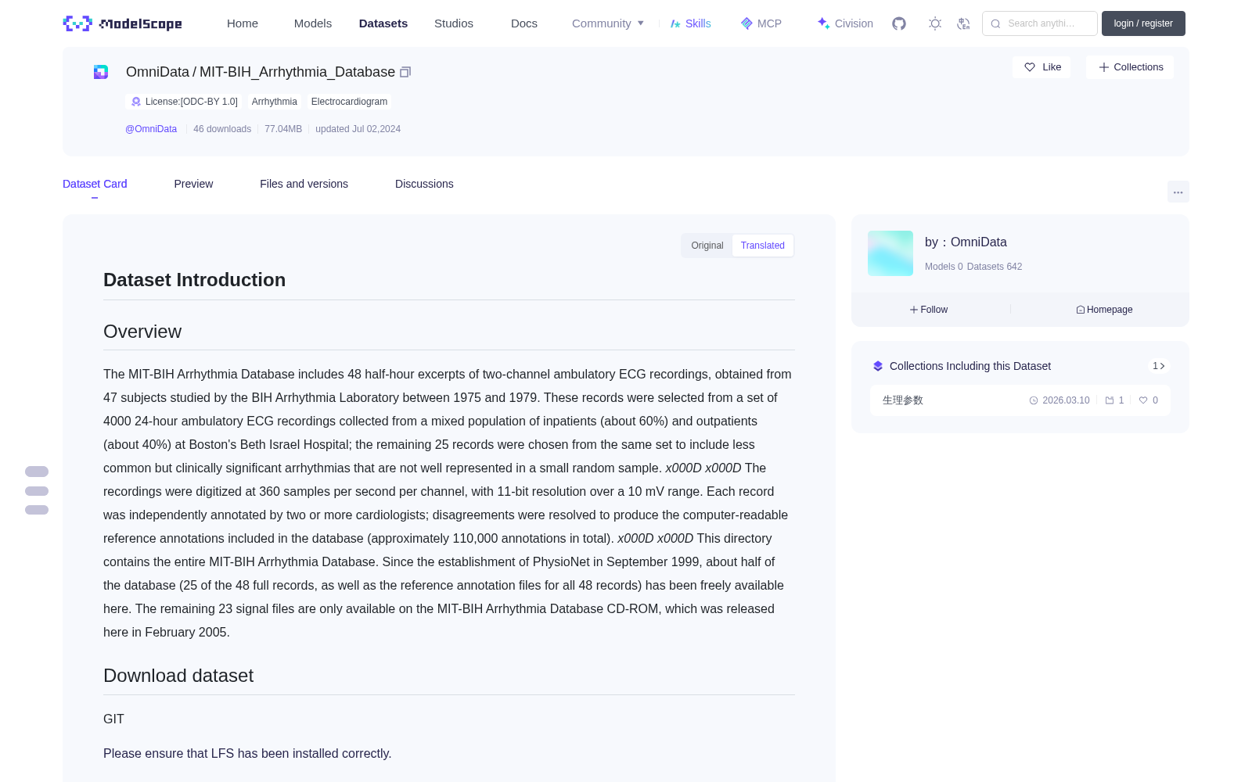Open the Datasets nav item
1252x782 pixels.
pos(383,23)
